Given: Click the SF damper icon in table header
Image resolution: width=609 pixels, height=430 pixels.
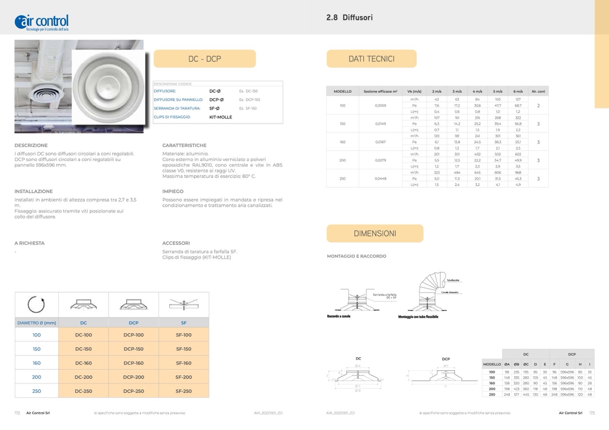Looking at the screenshot, I should click(184, 305).
